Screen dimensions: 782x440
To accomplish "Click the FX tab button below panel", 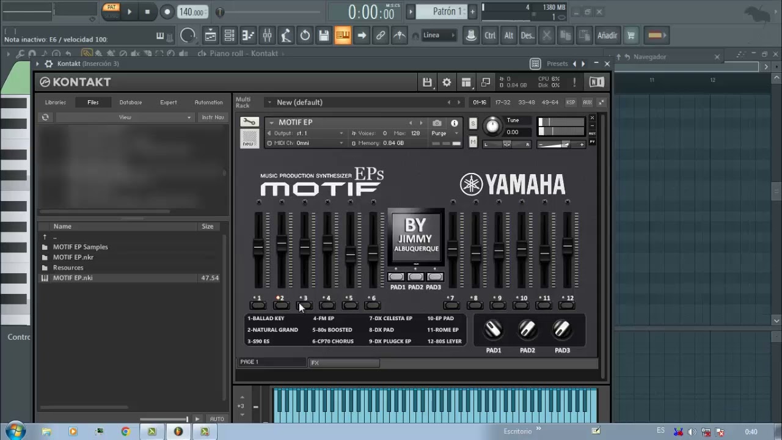I will pos(345,362).
